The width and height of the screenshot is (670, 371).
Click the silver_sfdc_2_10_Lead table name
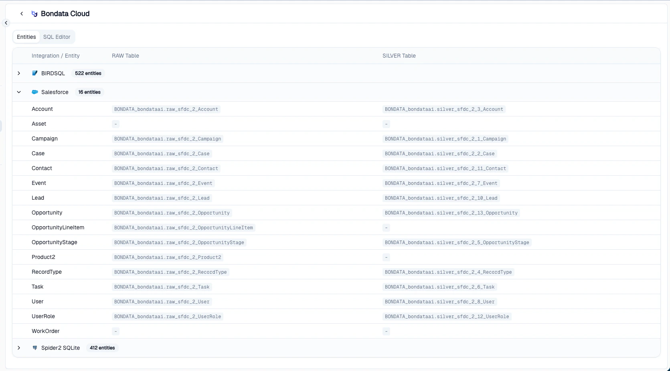(x=441, y=198)
